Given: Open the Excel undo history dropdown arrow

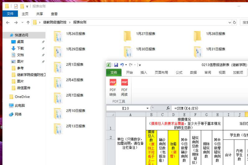Looking at the screenshot, I should tap(126, 65).
